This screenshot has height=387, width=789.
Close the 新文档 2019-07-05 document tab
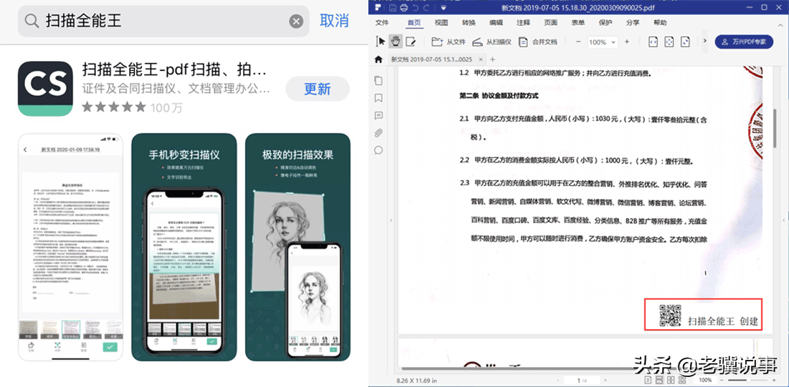click(480, 59)
